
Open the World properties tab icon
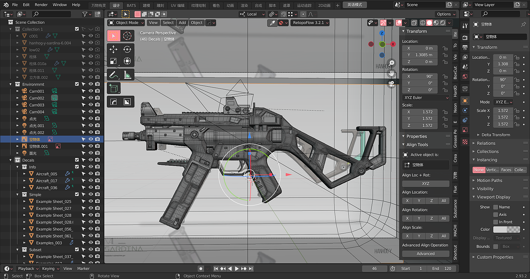pos(465,77)
